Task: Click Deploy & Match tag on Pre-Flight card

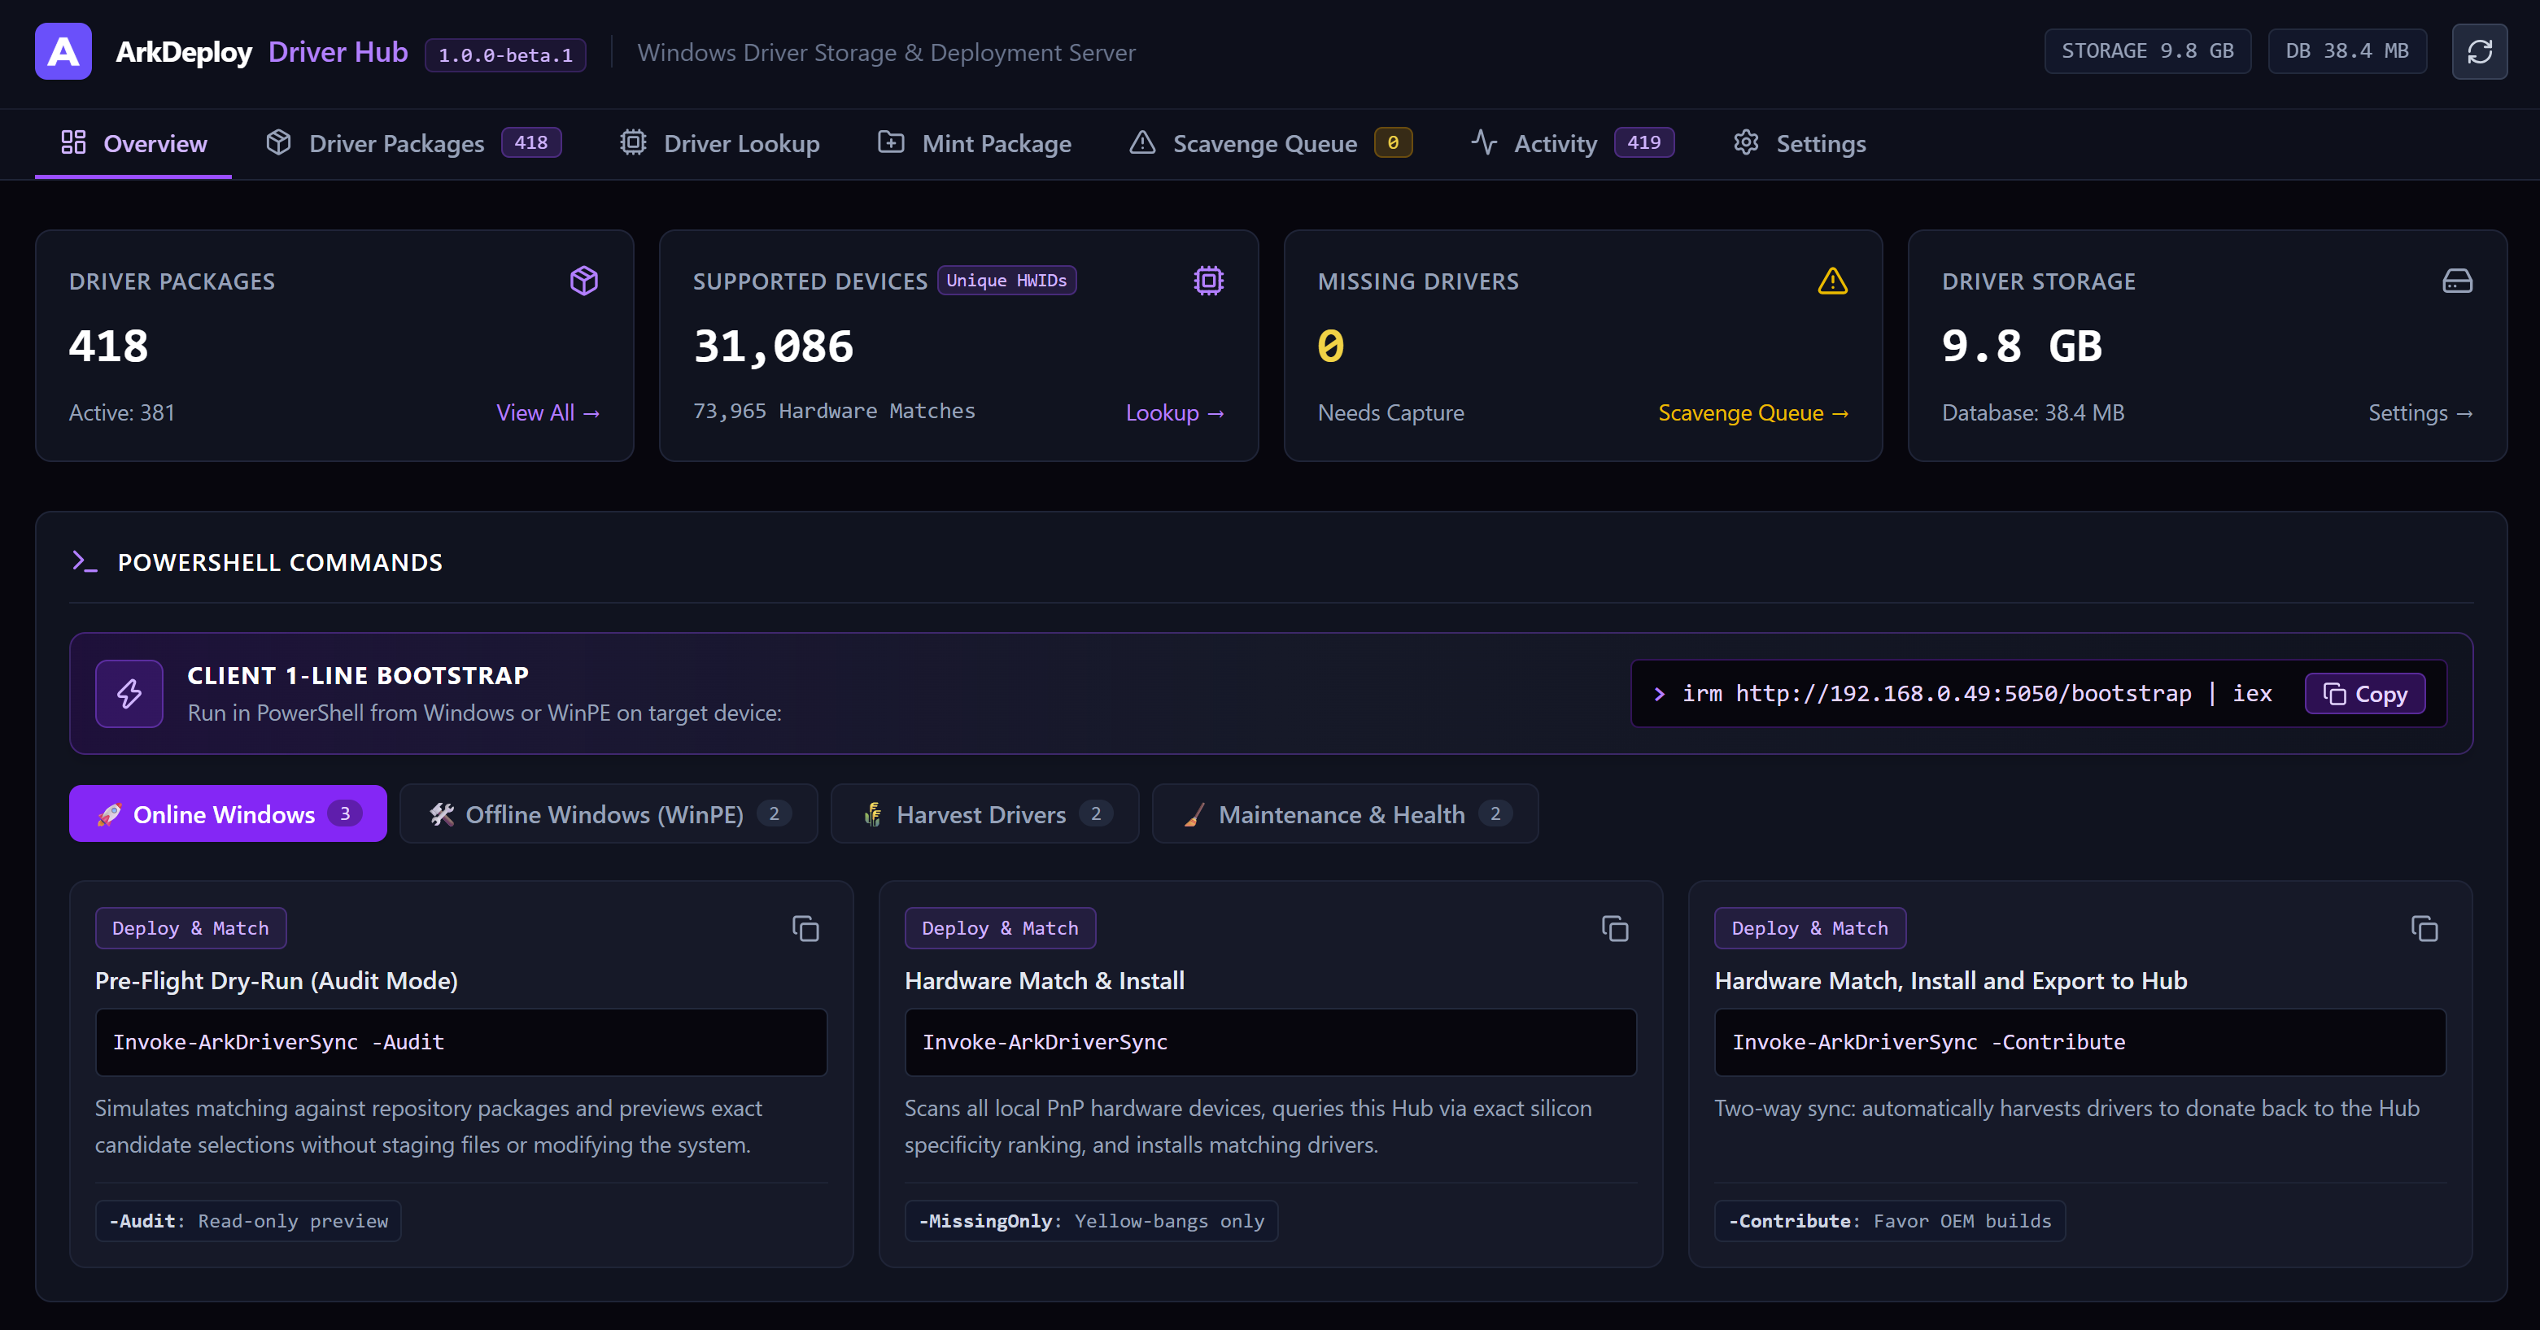Action: click(x=191, y=928)
